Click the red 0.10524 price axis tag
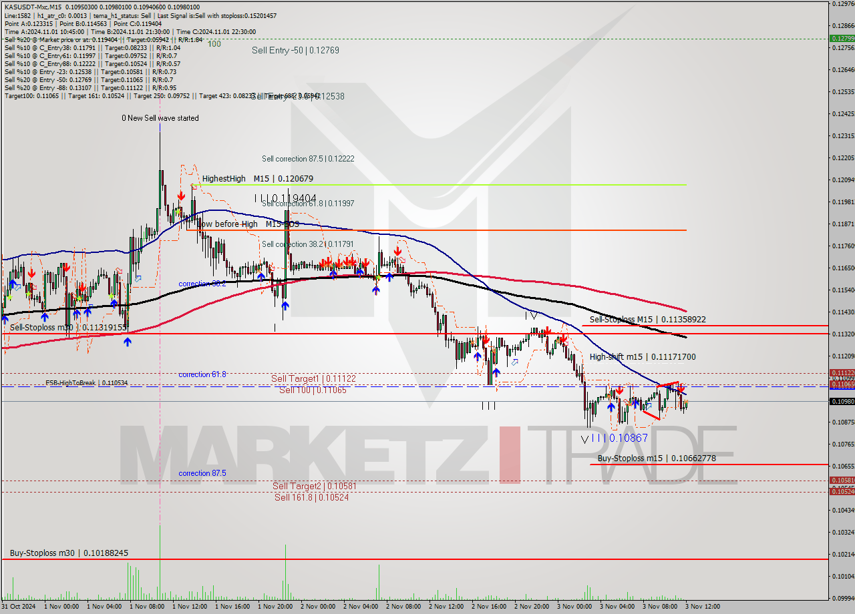 point(842,491)
